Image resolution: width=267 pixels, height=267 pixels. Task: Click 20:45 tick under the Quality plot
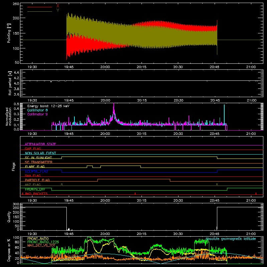pos(215,234)
